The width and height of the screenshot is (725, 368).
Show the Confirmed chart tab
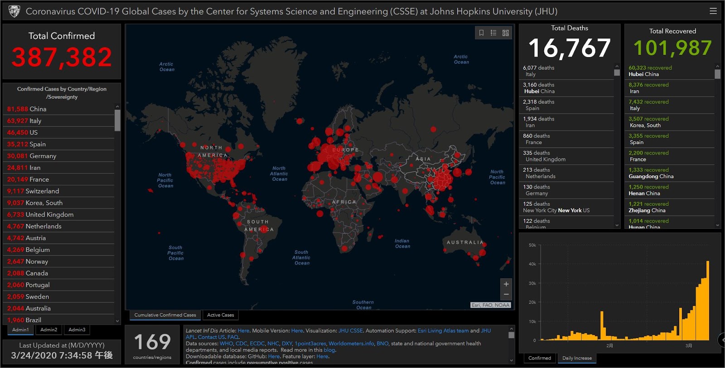click(x=540, y=358)
